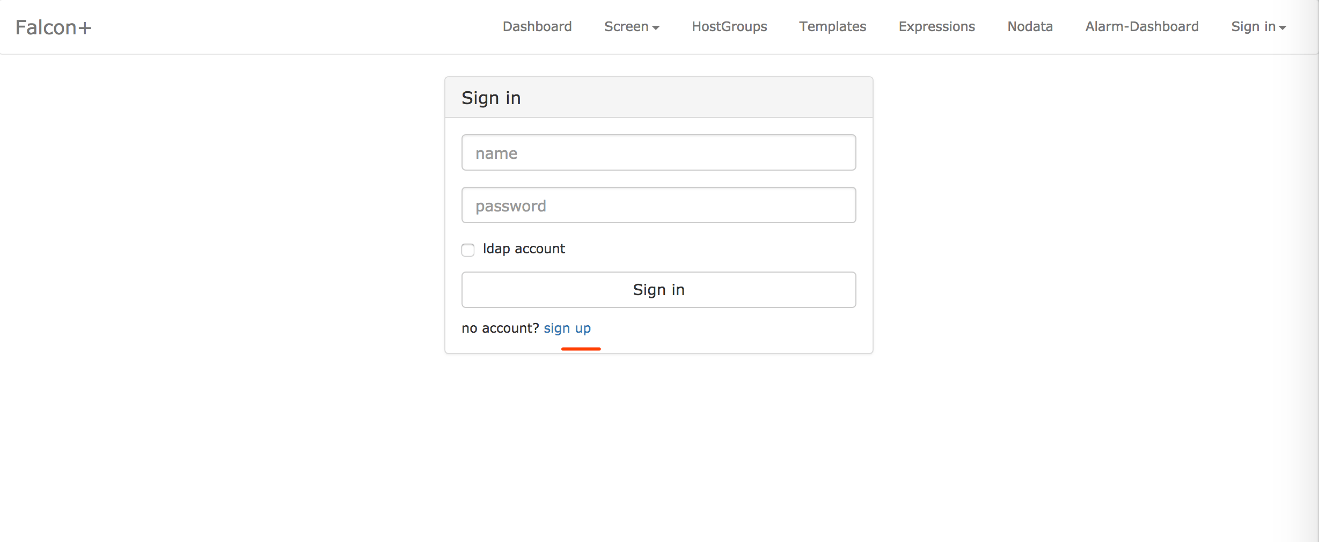The height and width of the screenshot is (542, 1319).
Task: Open the Templates navigation item
Action: point(832,27)
